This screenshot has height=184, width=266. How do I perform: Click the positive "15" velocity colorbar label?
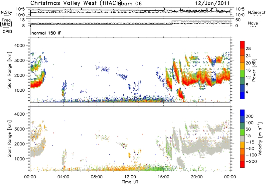(x=248, y=136)
